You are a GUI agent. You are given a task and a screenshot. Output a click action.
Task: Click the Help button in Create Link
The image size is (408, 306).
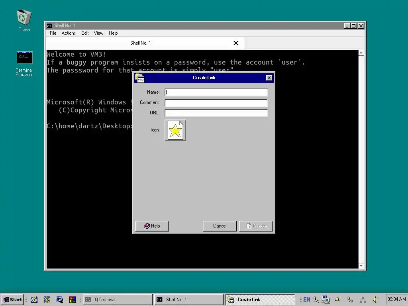(x=152, y=226)
